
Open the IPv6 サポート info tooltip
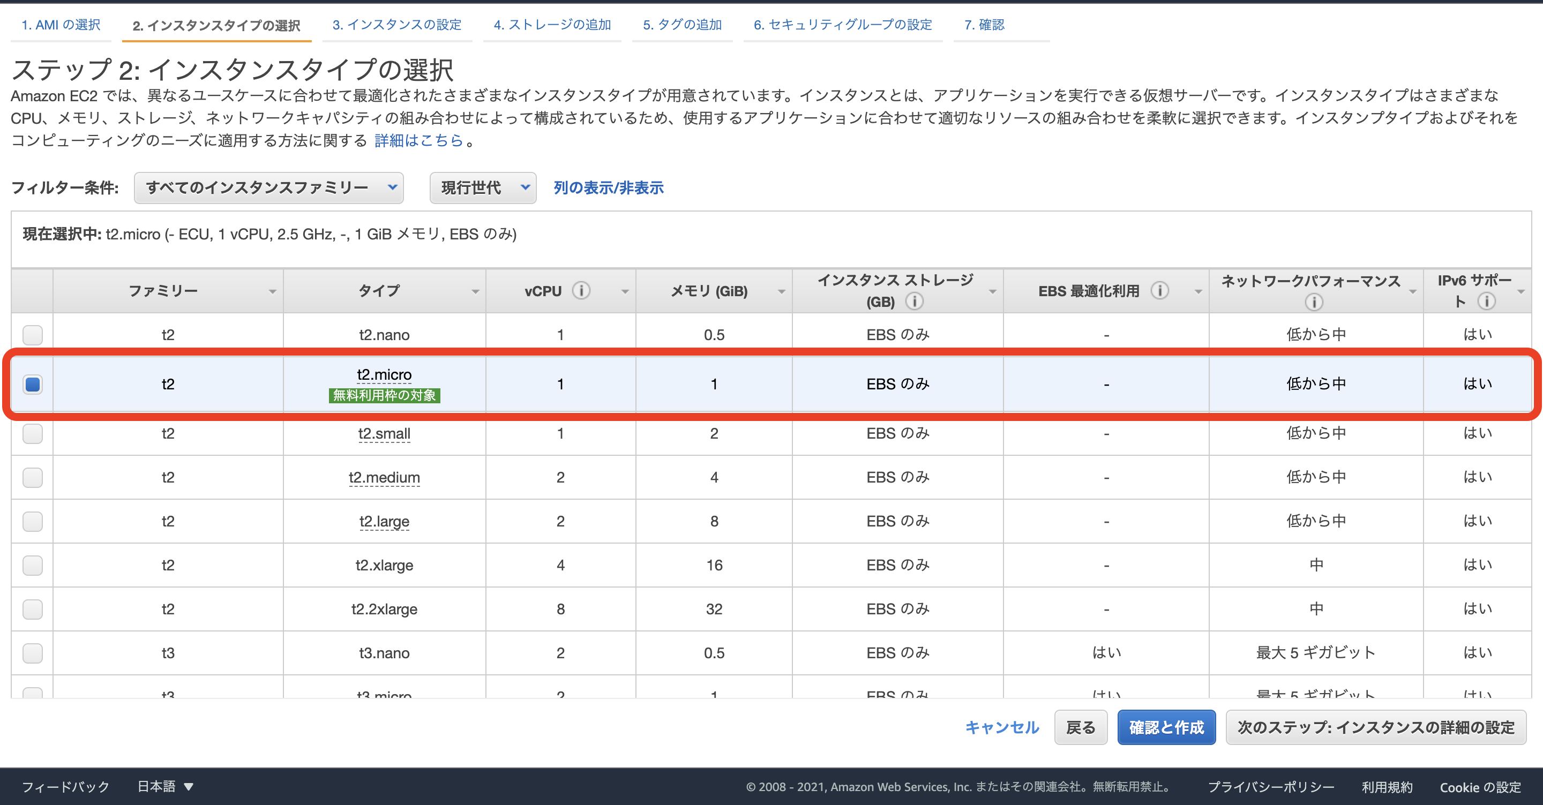click(1487, 302)
